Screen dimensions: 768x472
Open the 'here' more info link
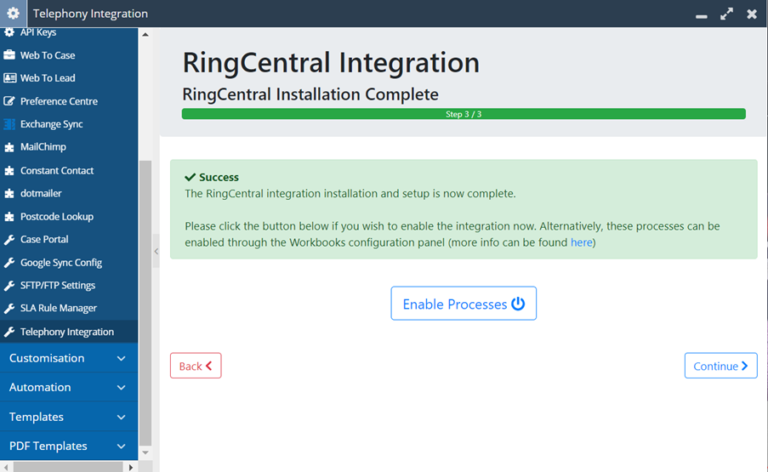(582, 242)
